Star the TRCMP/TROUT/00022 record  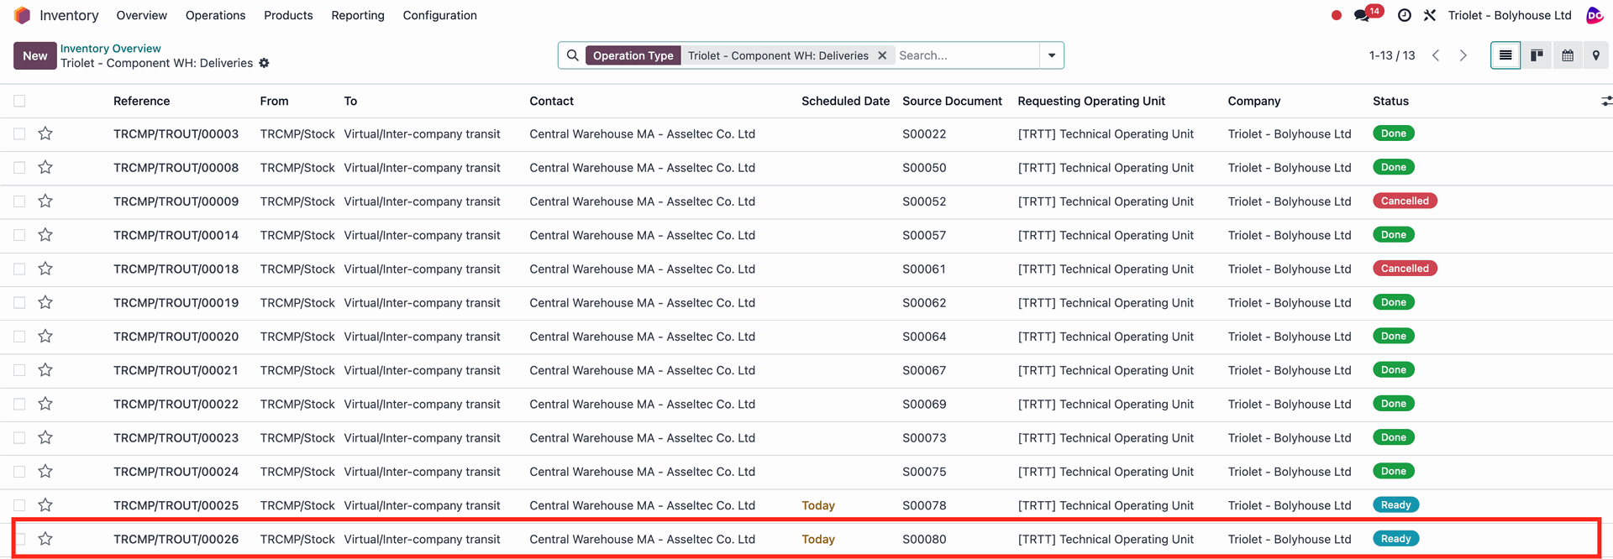point(45,404)
